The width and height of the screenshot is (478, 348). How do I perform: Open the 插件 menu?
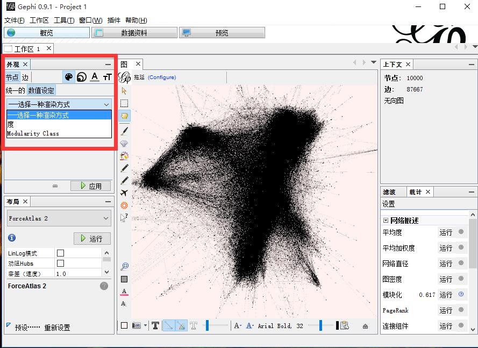[x=113, y=20]
